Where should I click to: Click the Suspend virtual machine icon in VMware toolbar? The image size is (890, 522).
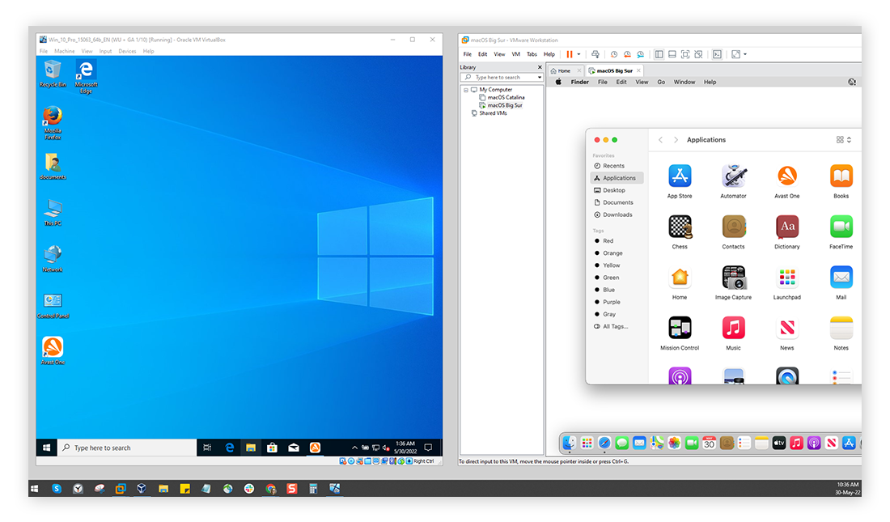pos(569,53)
